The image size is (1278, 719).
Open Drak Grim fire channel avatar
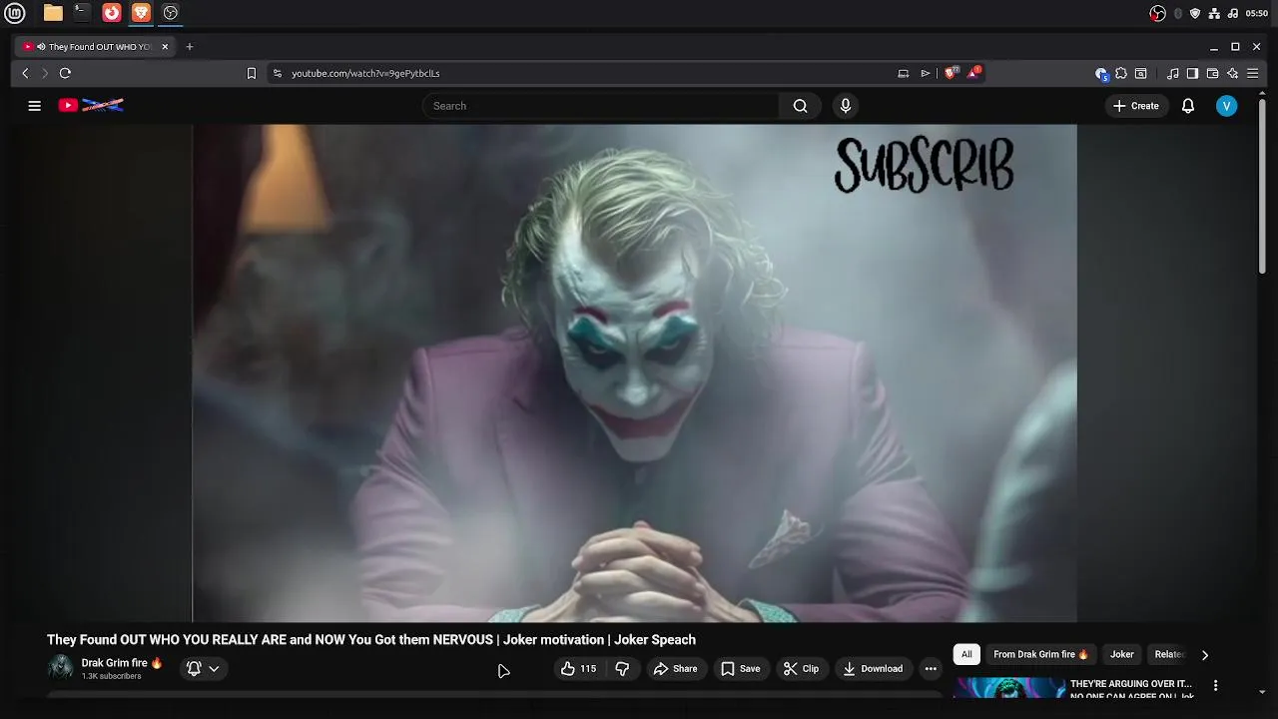(61, 668)
